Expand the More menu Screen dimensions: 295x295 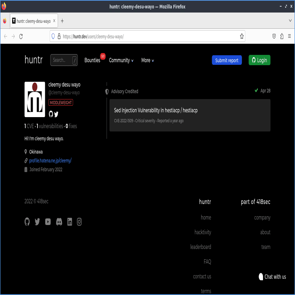coord(147,60)
